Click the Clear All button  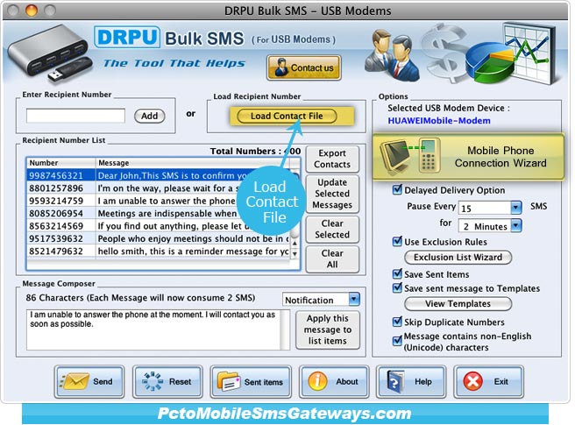click(x=332, y=259)
